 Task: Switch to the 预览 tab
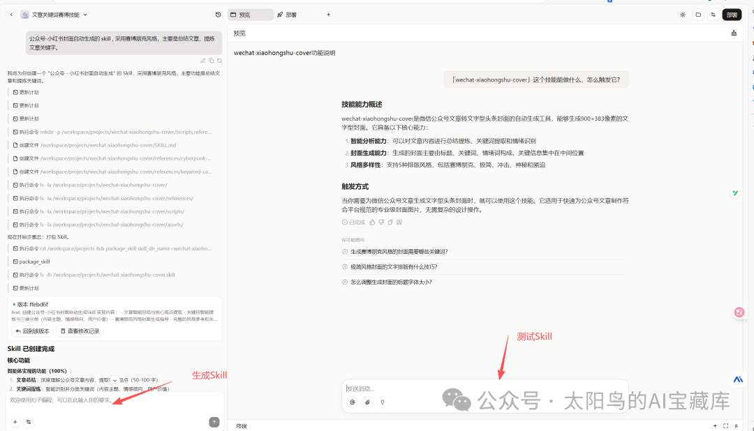[x=251, y=15]
